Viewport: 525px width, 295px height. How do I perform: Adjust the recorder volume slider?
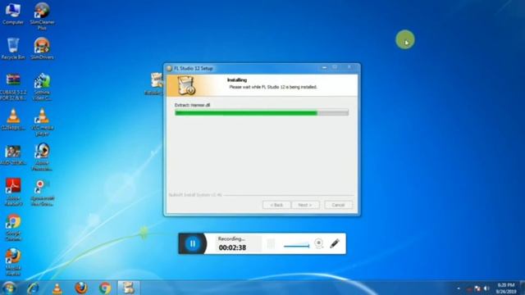(297, 246)
